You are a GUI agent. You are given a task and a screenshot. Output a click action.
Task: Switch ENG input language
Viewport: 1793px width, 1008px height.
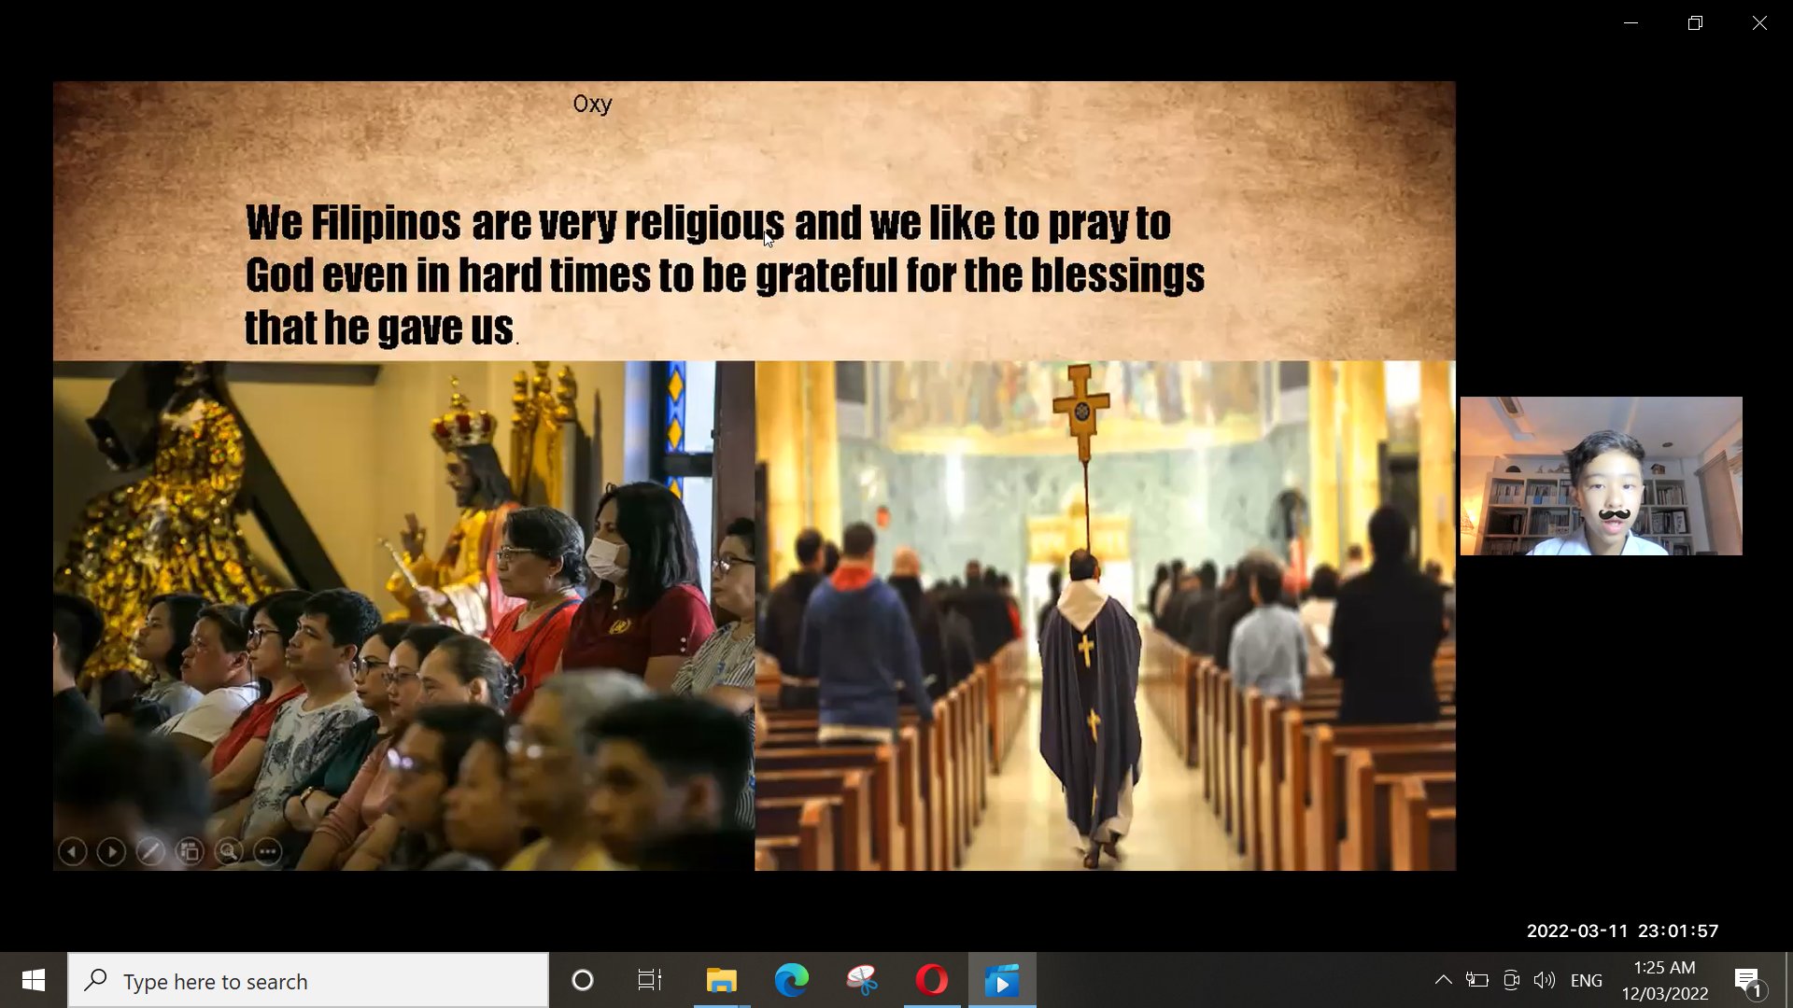coord(1586,981)
